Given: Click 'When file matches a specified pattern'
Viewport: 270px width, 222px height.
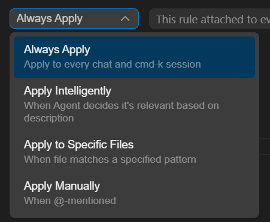Looking at the screenshot, I should [110, 160].
